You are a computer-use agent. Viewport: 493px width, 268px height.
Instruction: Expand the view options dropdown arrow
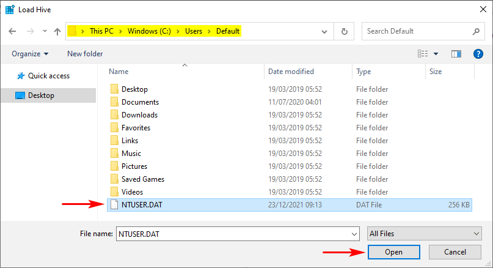tap(436, 54)
